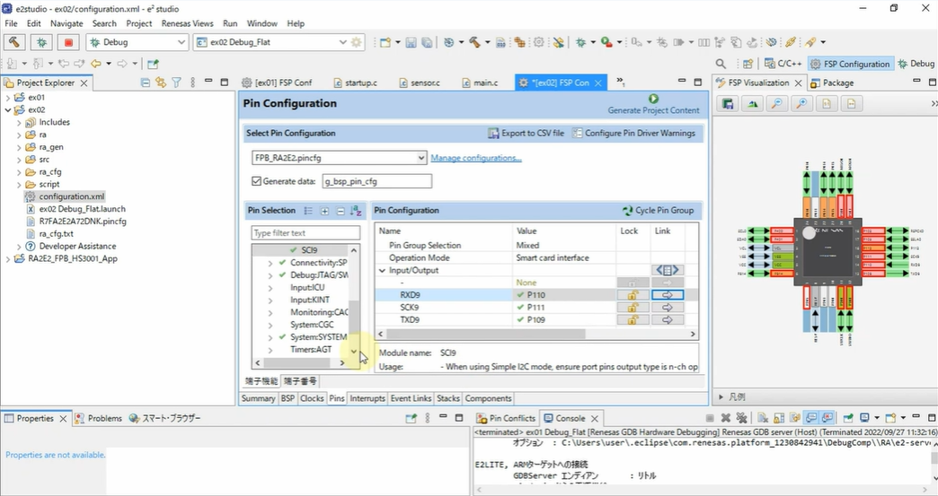Viewport: 938px width, 496px height.
Task: Open the Debug launch mode dropdown
Action: click(x=181, y=42)
